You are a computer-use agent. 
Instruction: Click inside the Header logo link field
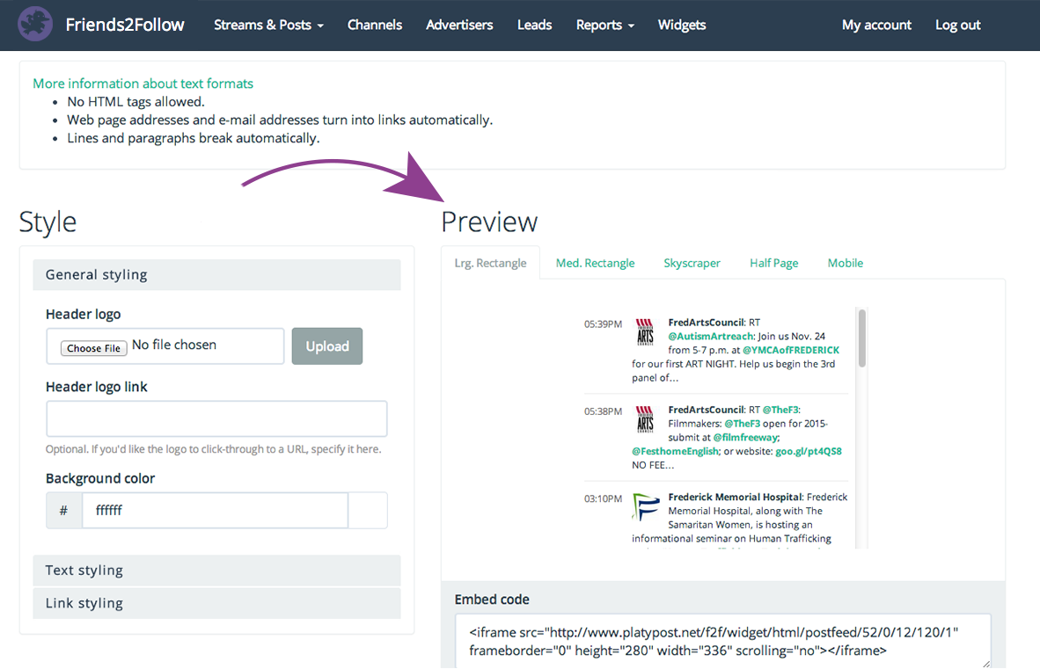click(x=216, y=418)
